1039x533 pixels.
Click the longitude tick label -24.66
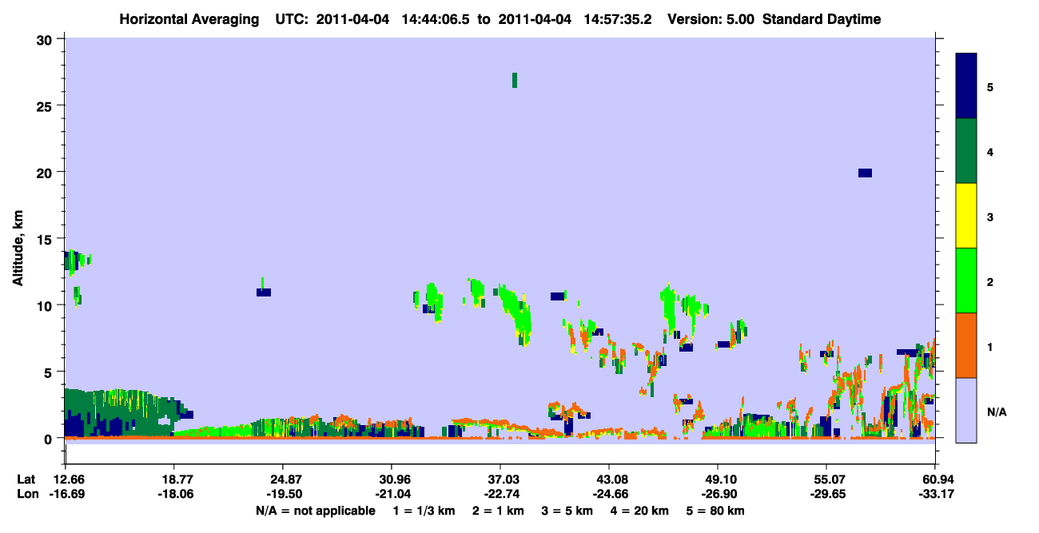[x=608, y=495]
